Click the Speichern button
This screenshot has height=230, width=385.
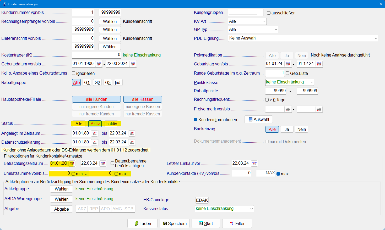pos(175,223)
